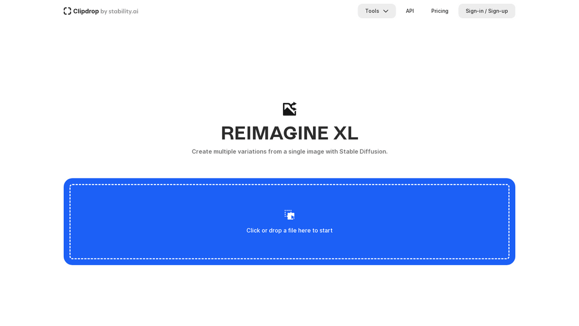
Task: Open the Clipdrop by stability.ai home link
Action: click(x=101, y=11)
